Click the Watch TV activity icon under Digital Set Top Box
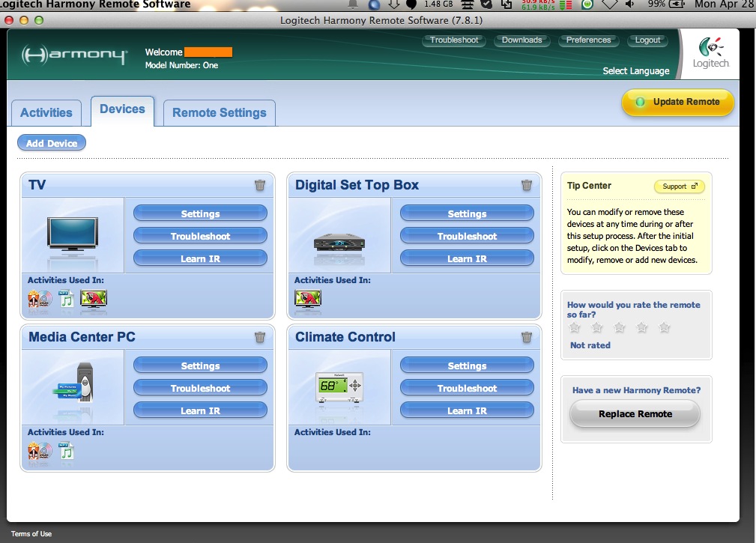The image size is (756, 543). click(x=308, y=299)
